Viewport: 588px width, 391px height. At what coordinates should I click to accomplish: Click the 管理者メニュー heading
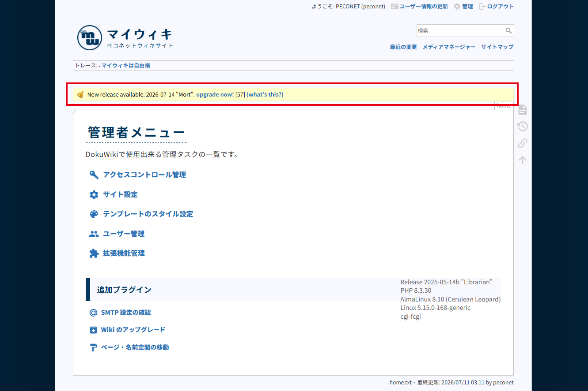[x=136, y=133]
